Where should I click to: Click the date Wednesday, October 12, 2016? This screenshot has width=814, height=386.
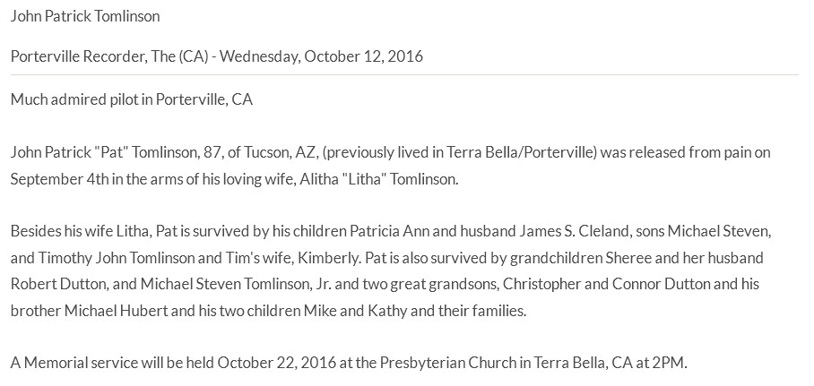(x=321, y=56)
